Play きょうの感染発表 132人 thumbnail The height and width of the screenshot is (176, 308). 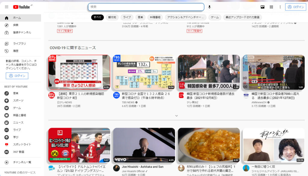point(144,72)
